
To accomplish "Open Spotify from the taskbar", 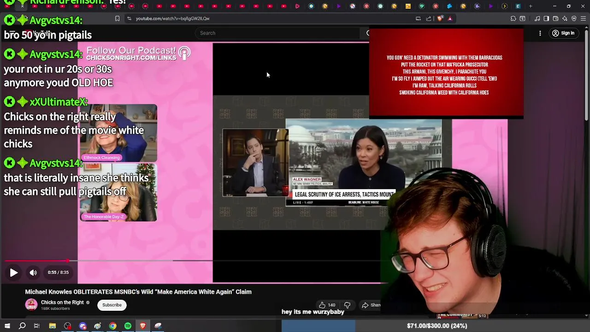I will tap(128, 326).
